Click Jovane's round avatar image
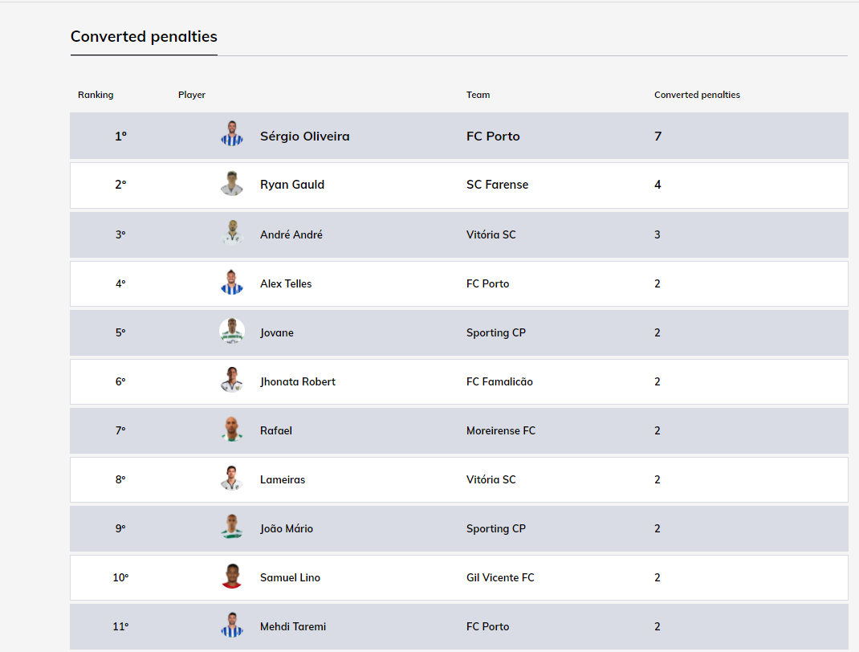859x652 pixels. point(232,332)
